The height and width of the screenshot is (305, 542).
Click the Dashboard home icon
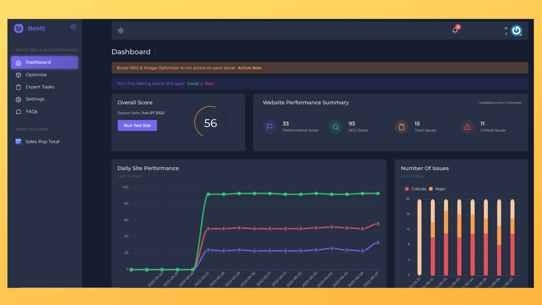(x=18, y=63)
